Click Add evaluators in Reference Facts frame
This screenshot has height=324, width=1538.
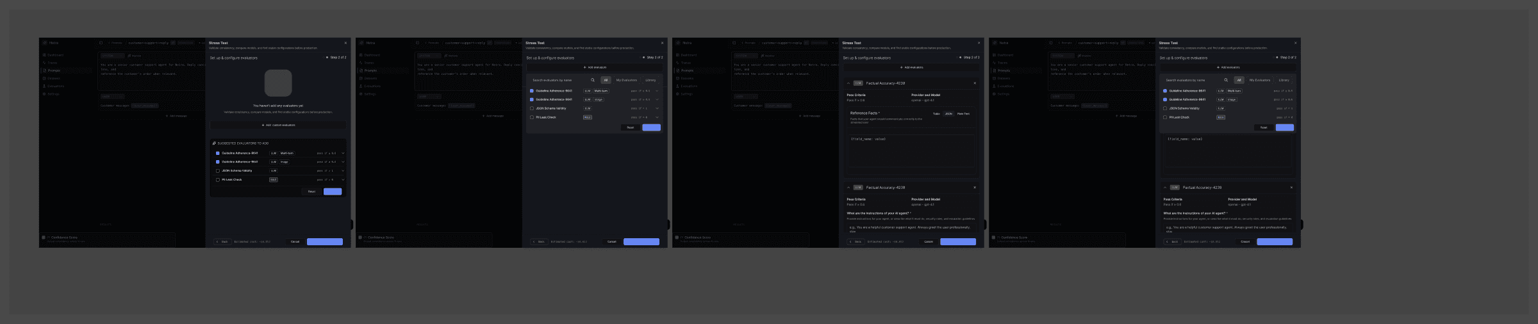(x=911, y=67)
